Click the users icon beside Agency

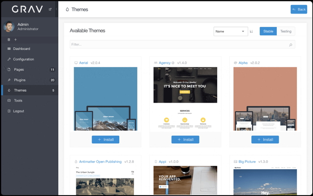click(156, 63)
